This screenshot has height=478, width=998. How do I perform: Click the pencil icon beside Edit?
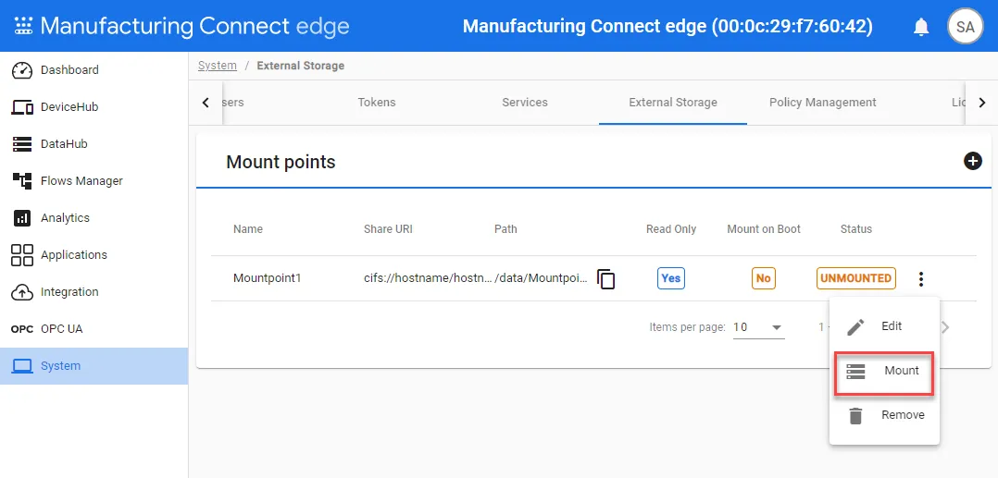pyautogui.click(x=855, y=326)
